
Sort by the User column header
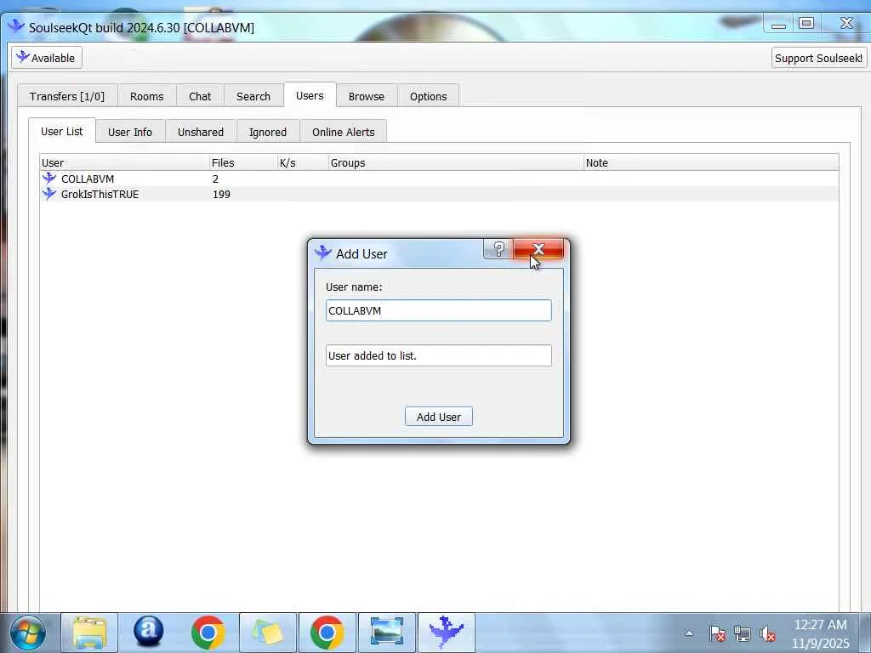124,162
